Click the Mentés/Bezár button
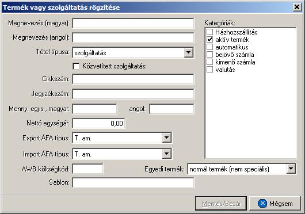 click(221, 203)
